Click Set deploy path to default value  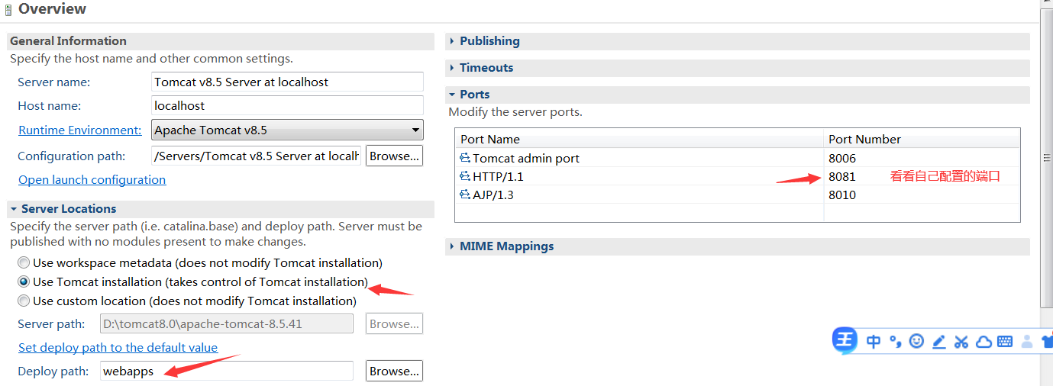[x=118, y=348]
